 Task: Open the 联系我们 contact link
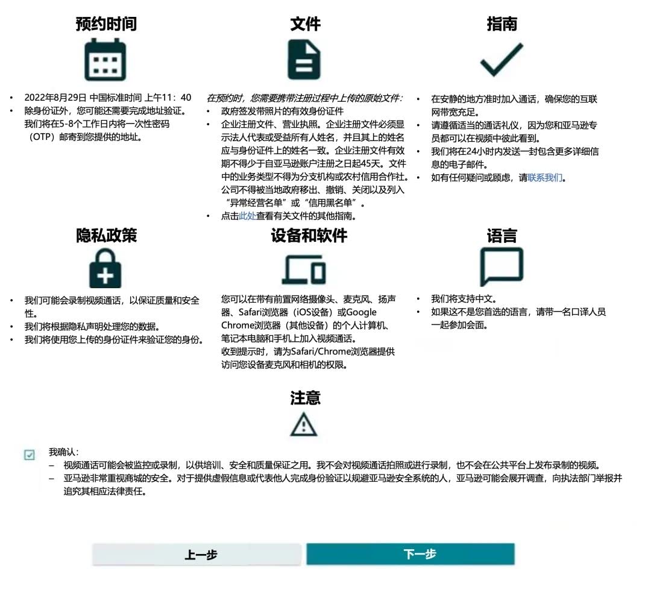[545, 178]
